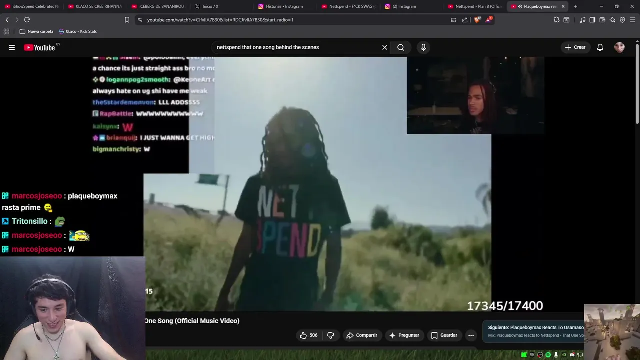The width and height of the screenshot is (640, 360).
Task: Share this page via address bar icon
Action: 465,20
